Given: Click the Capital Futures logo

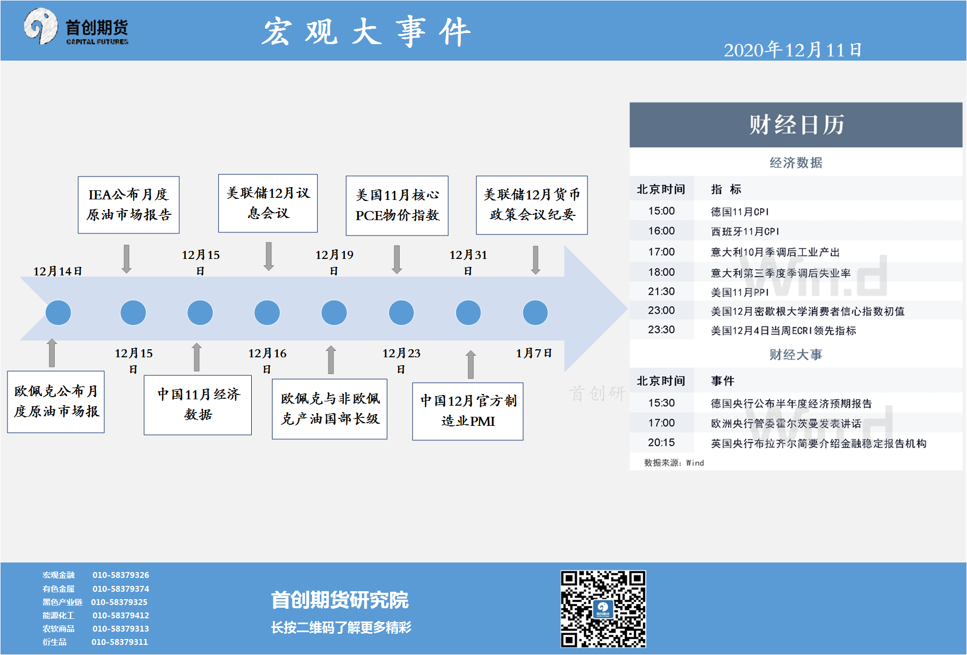Looking at the screenshot, I should [76, 27].
